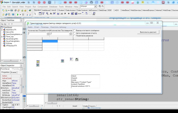Open the <None> desktop combo box
This screenshot has width=178, height=113.
pyautogui.click(x=89, y=6)
